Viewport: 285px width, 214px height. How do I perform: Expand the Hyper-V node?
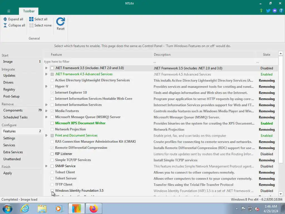point(46,86)
